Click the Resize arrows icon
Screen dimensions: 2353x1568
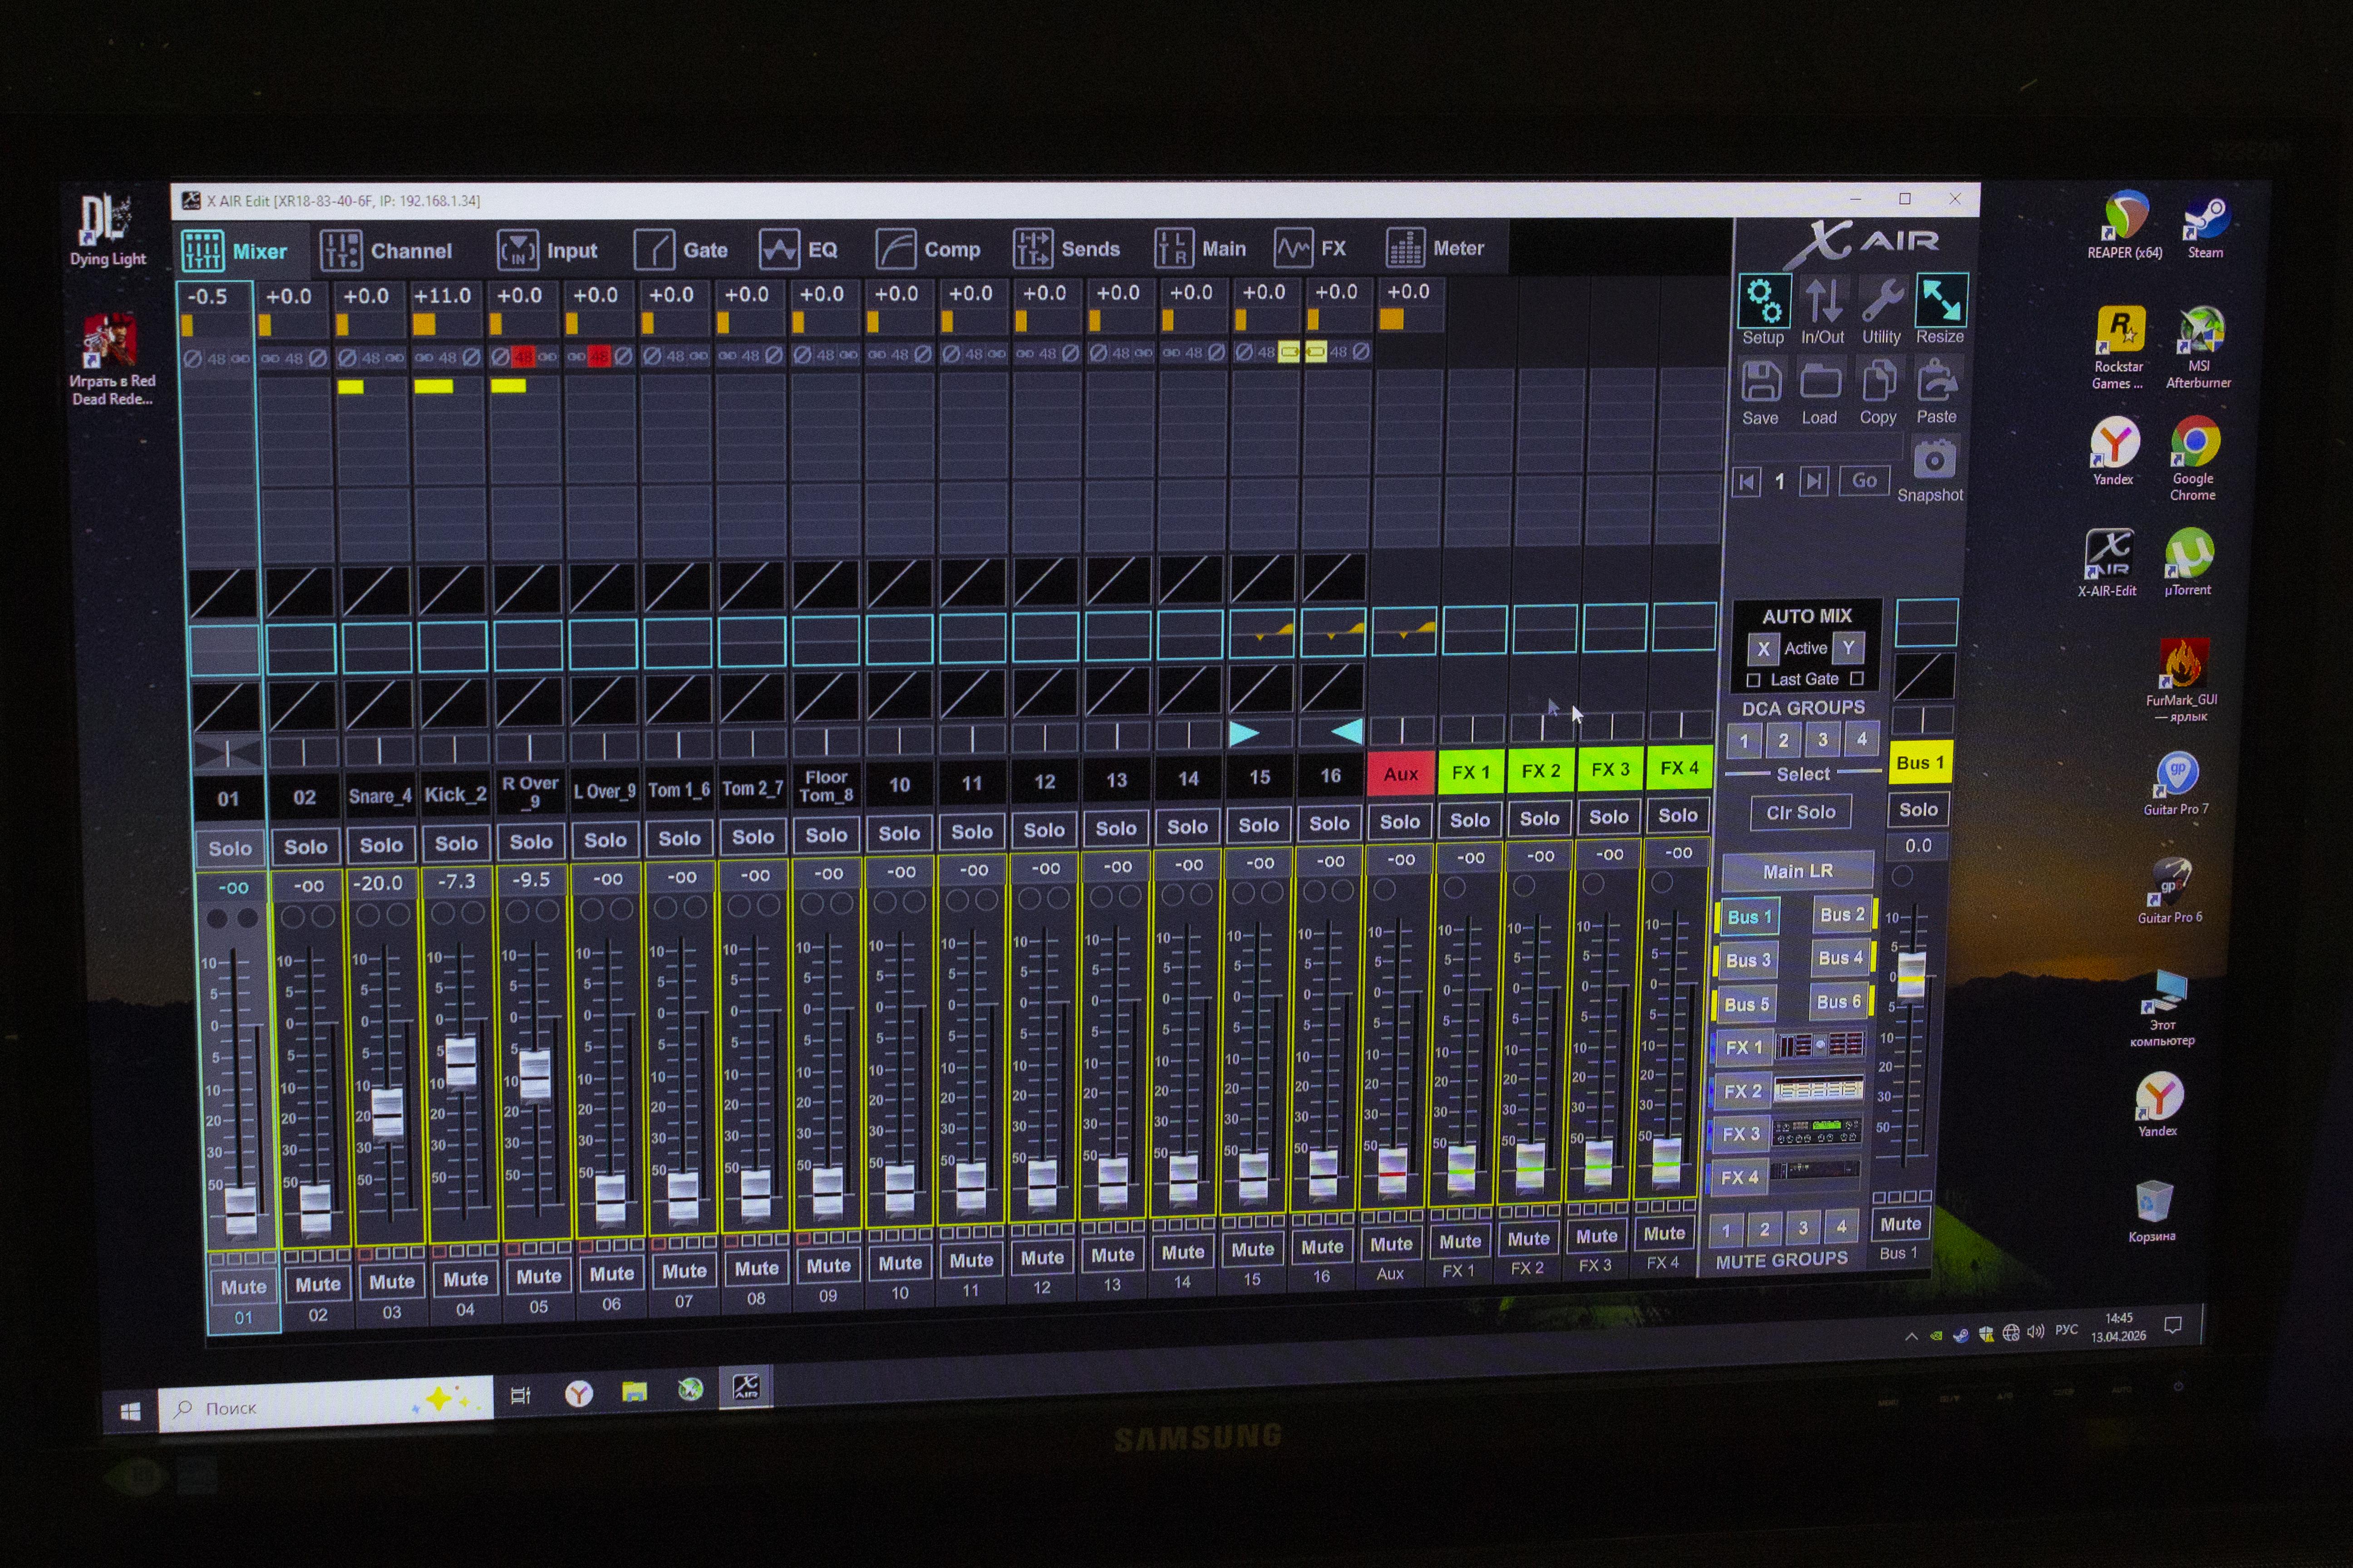[1941, 301]
